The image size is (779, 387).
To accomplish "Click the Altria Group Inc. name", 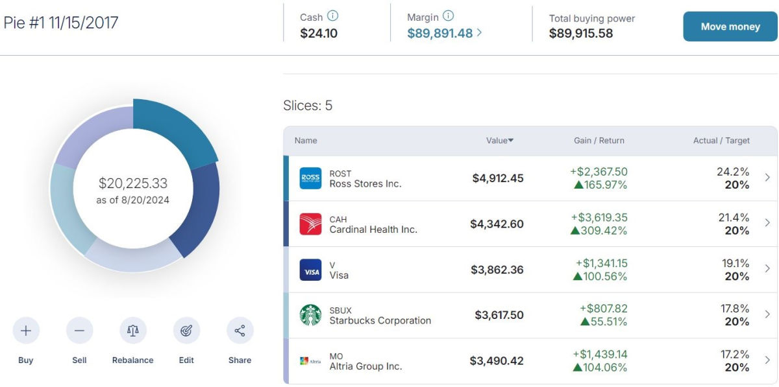I will 365,366.
